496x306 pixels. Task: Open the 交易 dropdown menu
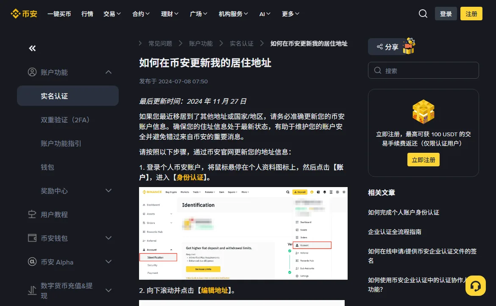point(112,14)
